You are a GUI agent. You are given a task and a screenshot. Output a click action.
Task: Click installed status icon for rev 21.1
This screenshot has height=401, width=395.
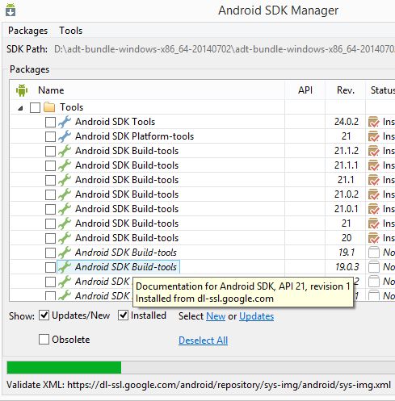coord(374,180)
